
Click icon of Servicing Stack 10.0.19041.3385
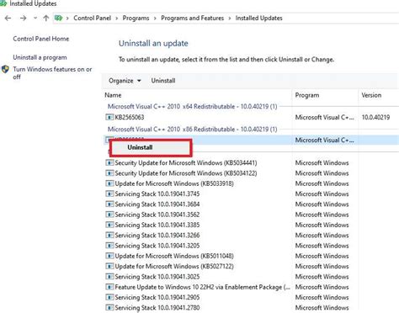point(109,225)
